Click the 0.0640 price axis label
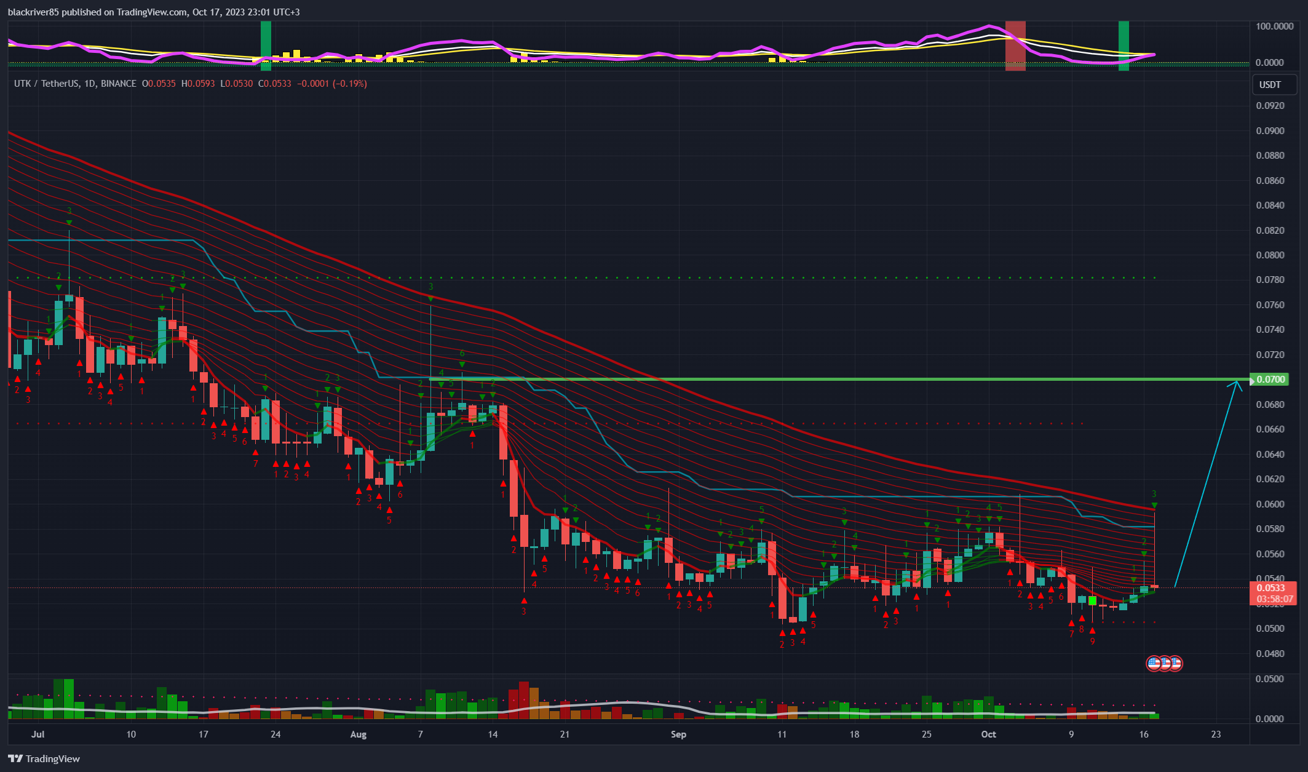The image size is (1308, 772). click(x=1270, y=454)
